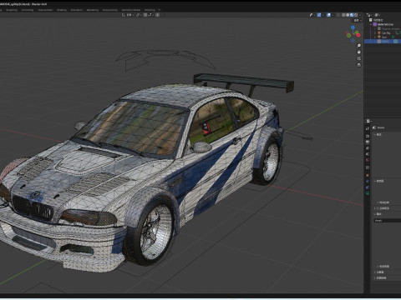Image resolution: width=401 pixels, height=300 pixels.
Task: Switch to Animation workspace tab
Action: (x=77, y=10)
